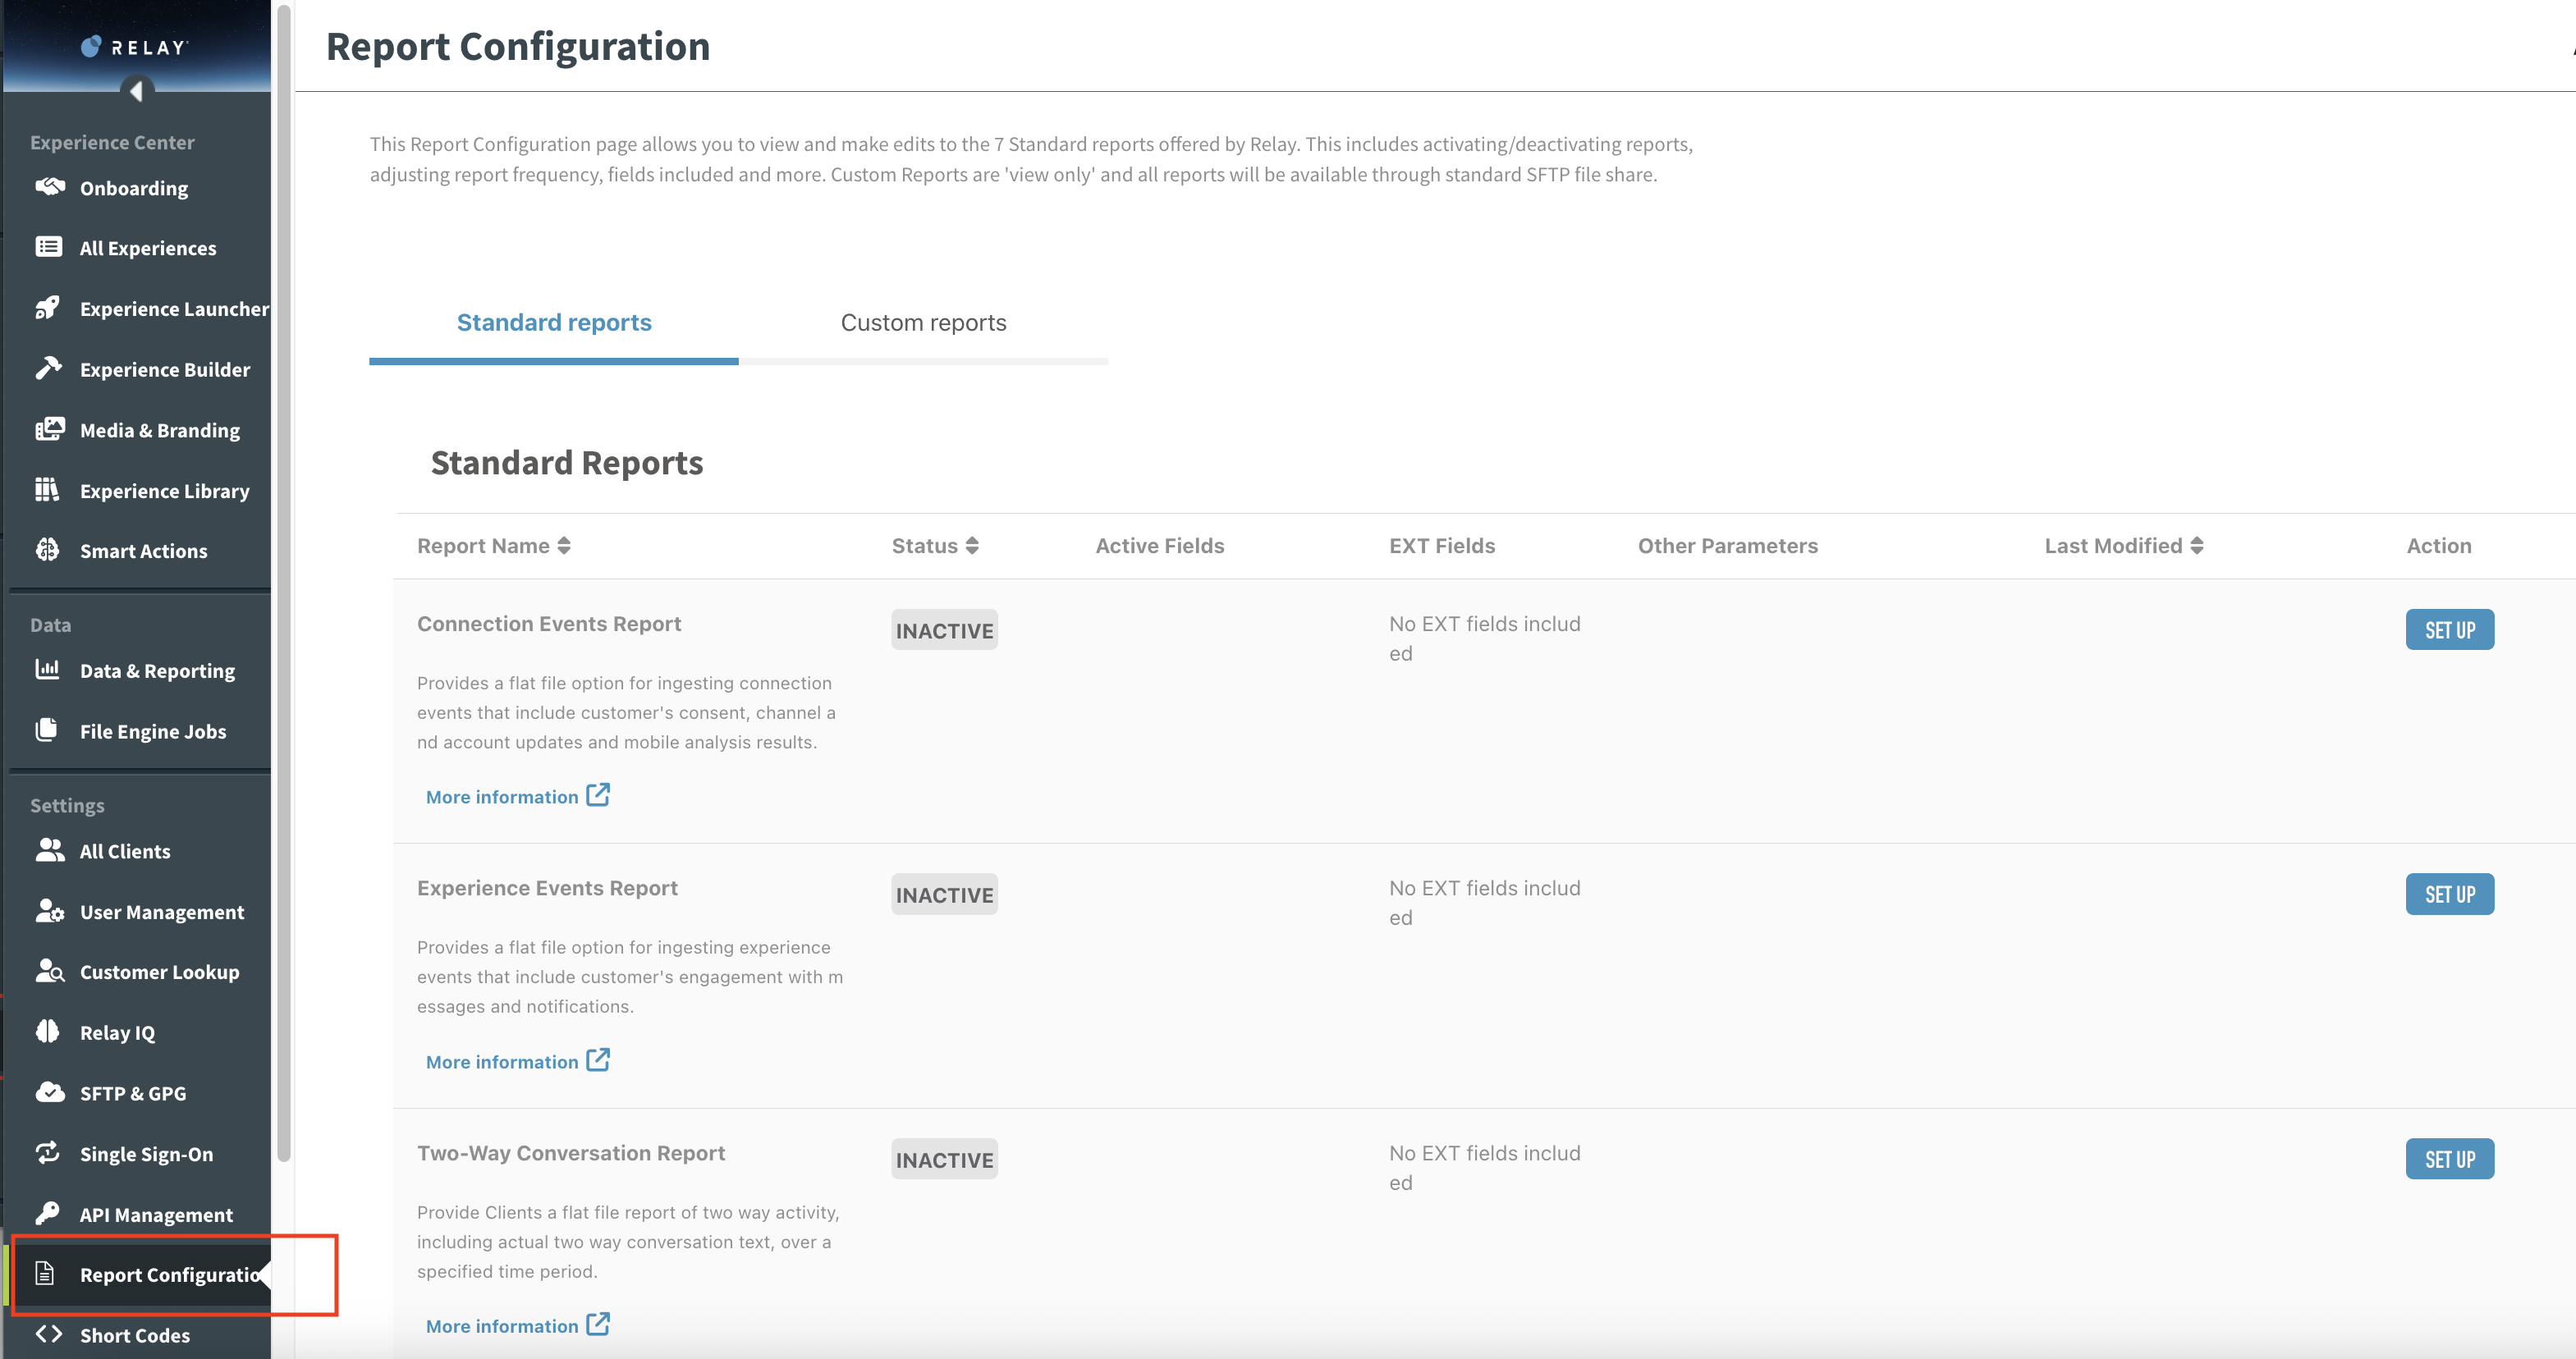Click Data & Reporting chart icon
The width and height of the screenshot is (2576, 1359).
47,669
